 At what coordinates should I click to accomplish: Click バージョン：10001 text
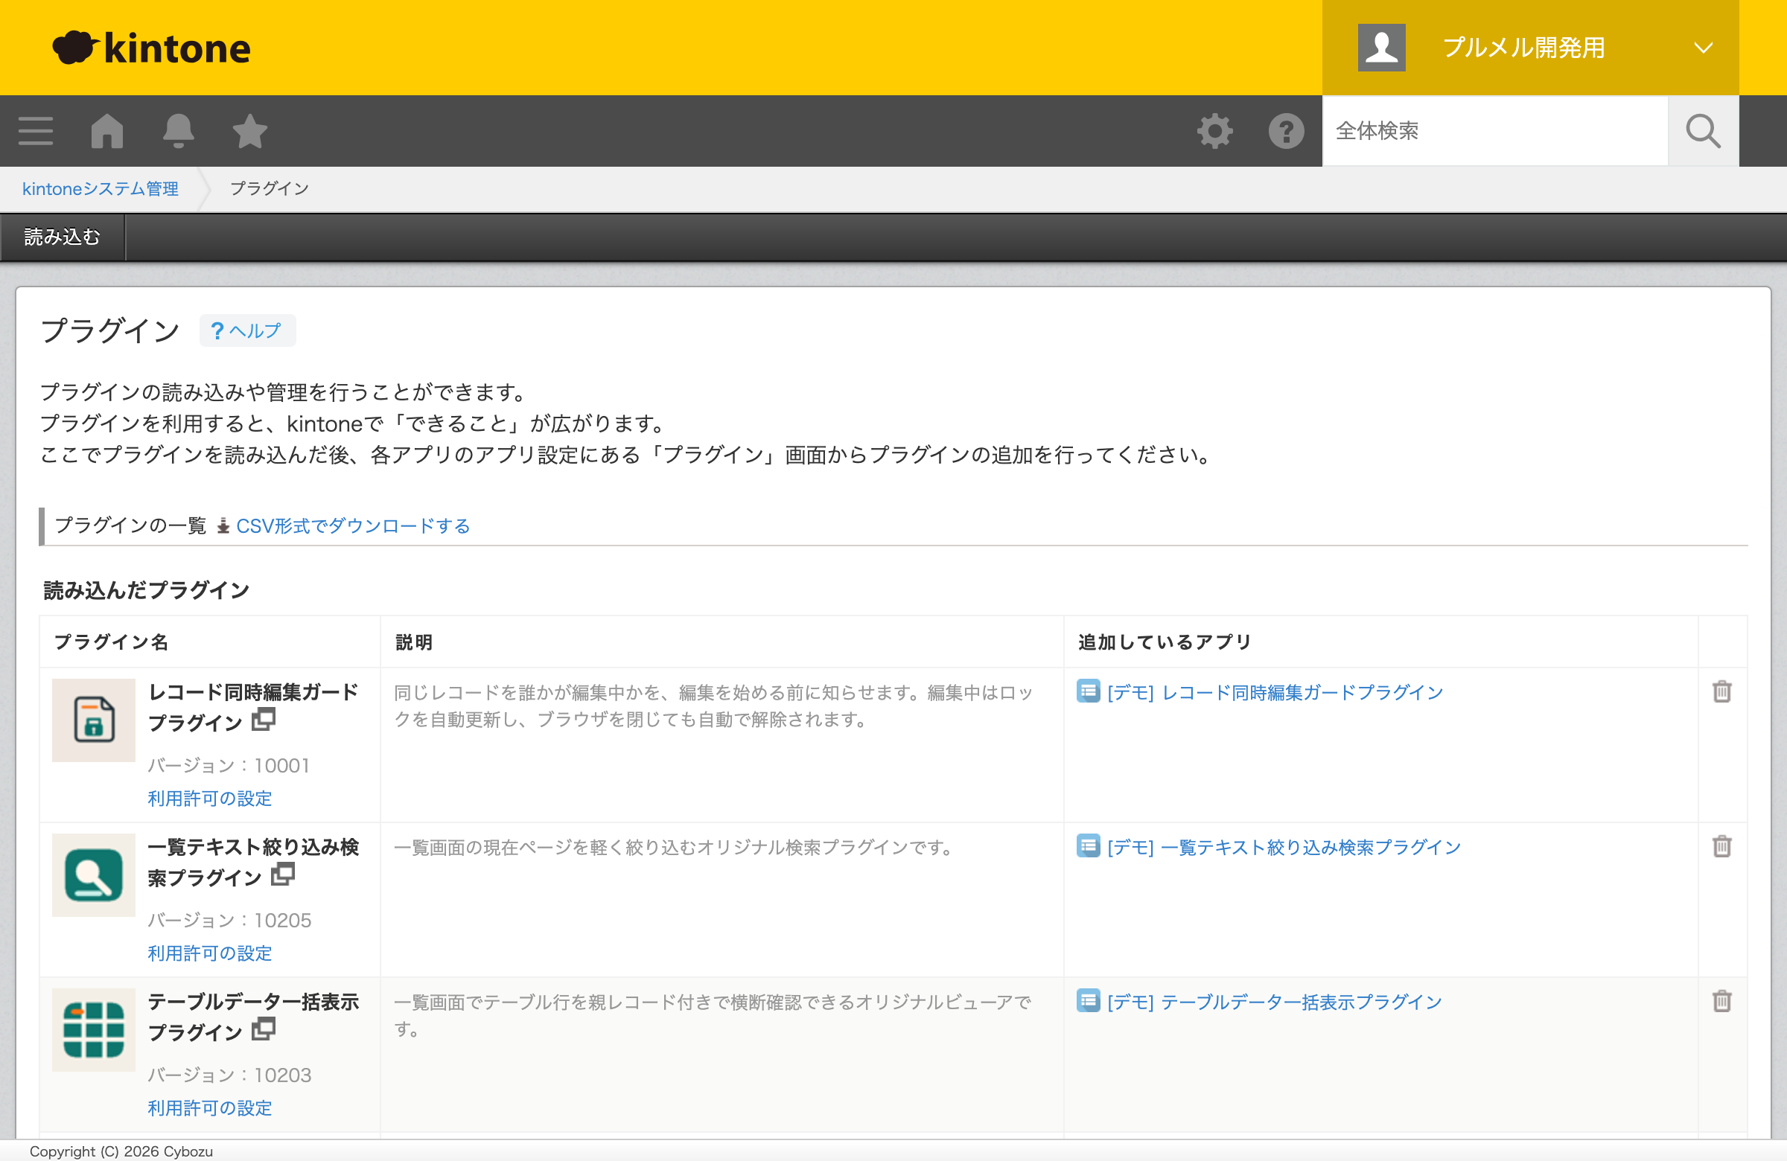(x=229, y=766)
